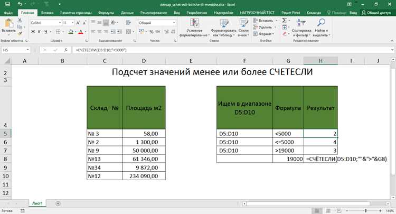Click the Wrap Text icon

[128, 23]
